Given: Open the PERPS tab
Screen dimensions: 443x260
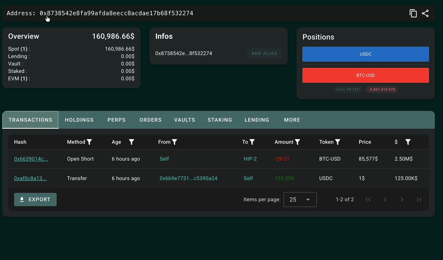Looking at the screenshot, I should click(x=116, y=120).
